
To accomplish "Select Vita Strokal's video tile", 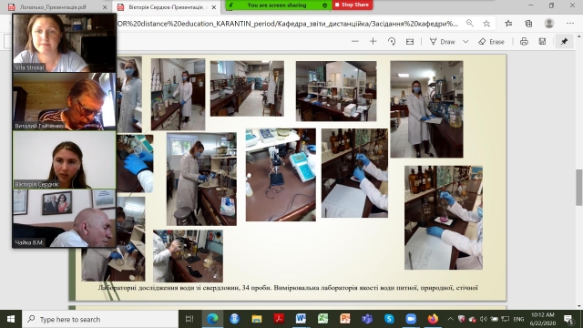I will (x=65, y=43).
